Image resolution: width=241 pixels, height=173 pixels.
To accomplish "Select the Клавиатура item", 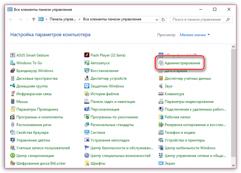I will point(174,94).
